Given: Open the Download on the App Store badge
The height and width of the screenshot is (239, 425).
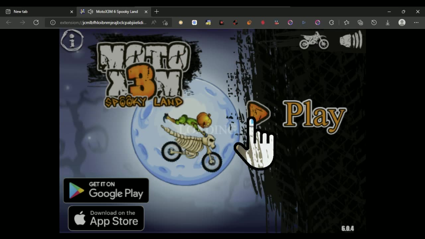Looking at the screenshot, I should (x=106, y=218).
